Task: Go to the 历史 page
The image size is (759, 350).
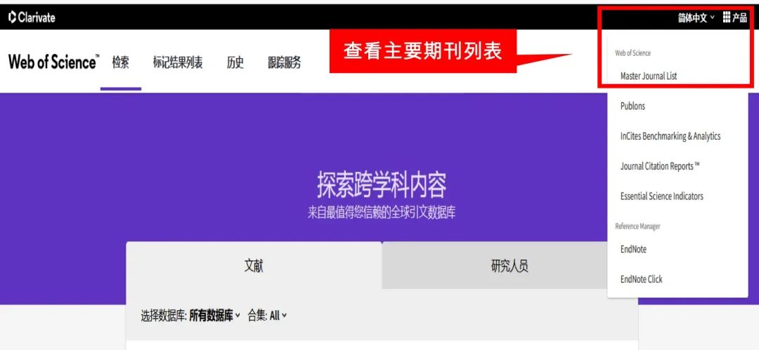Action: pyautogui.click(x=235, y=62)
